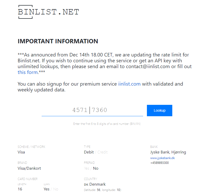Select the greyed-out Credit type label
This screenshot has width=204, height=196.
click(103, 152)
